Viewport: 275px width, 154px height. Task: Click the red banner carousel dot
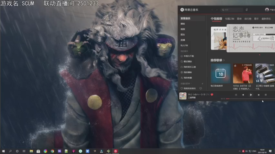[x=260, y=55]
